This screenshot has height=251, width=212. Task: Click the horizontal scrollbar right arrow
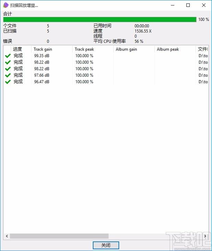coord(205,236)
